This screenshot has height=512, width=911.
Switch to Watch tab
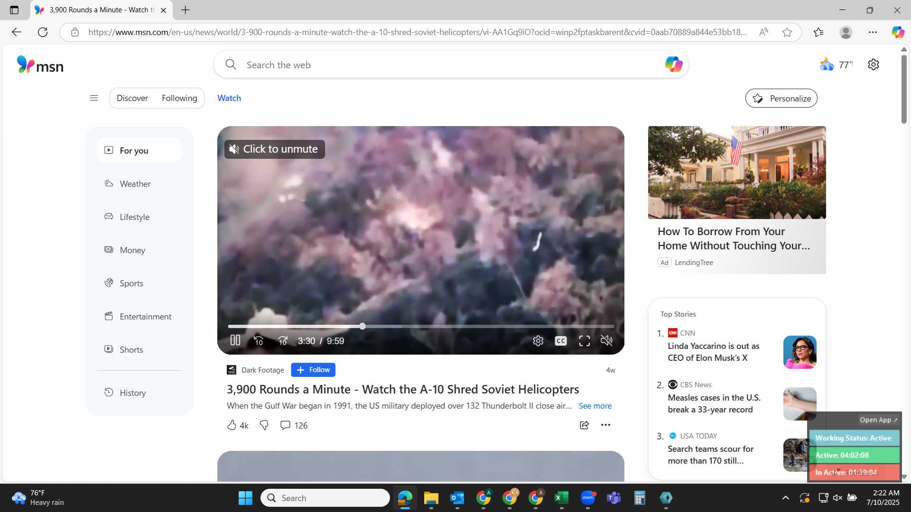[229, 98]
